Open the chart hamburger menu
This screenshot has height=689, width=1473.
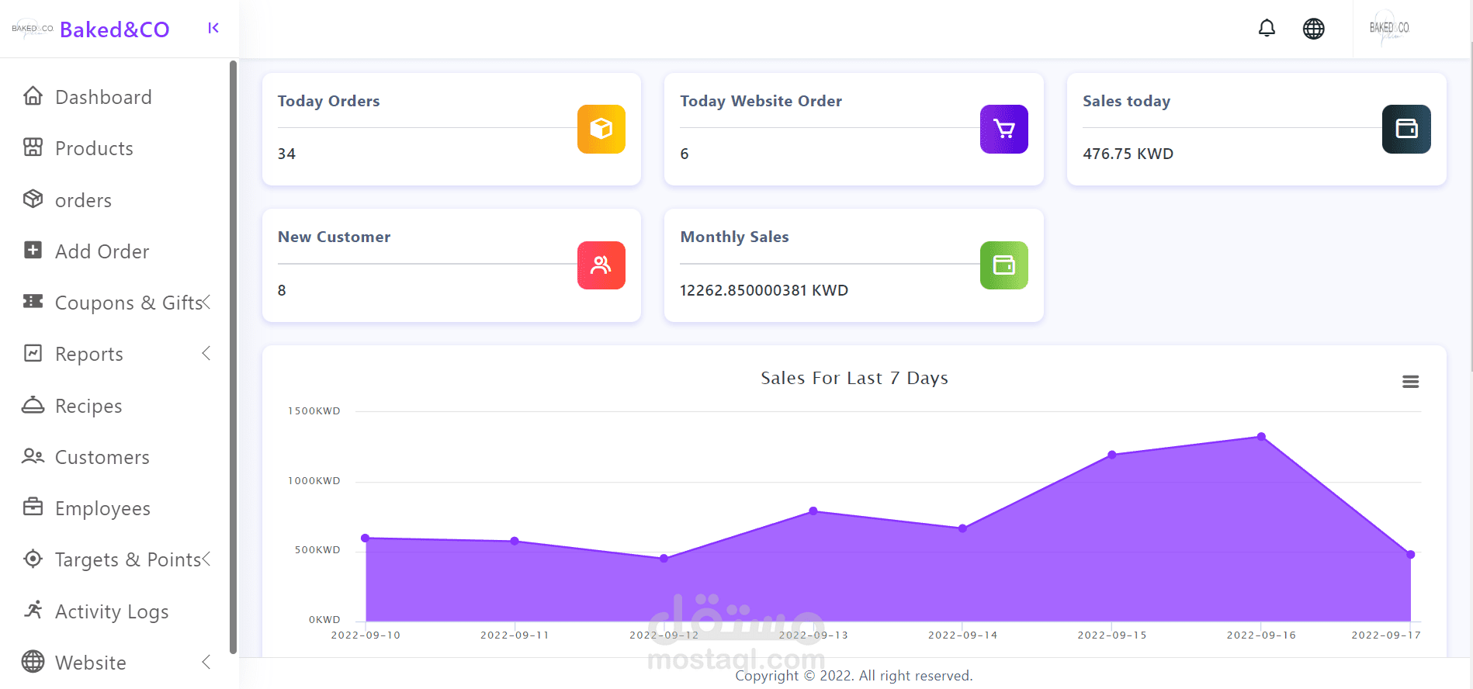point(1411,382)
